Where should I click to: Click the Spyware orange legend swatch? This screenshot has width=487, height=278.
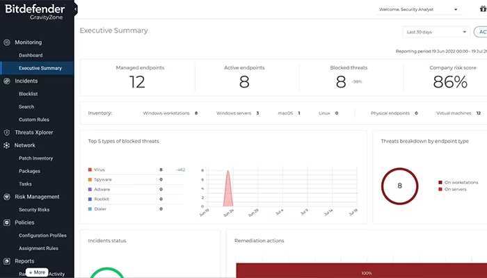pos(90,179)
